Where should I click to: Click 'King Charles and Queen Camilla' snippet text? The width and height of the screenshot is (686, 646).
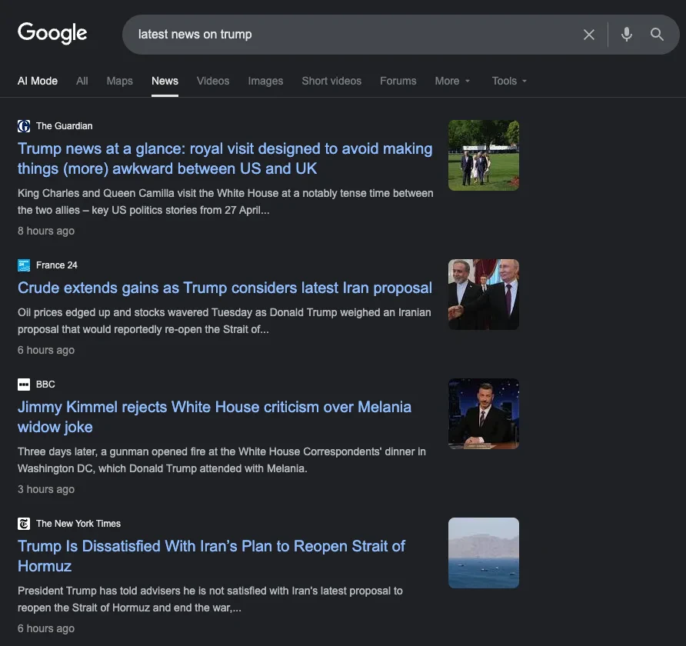point(225,201)
